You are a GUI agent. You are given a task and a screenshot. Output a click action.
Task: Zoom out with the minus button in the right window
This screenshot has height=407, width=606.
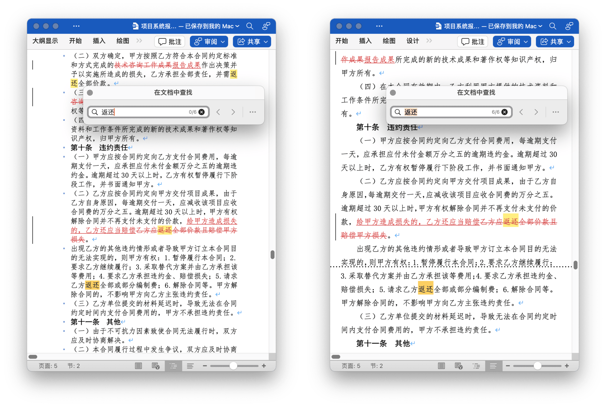(x=508, y=366)
